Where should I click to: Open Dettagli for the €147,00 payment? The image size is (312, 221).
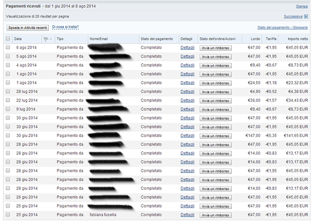tap(187, 136)
